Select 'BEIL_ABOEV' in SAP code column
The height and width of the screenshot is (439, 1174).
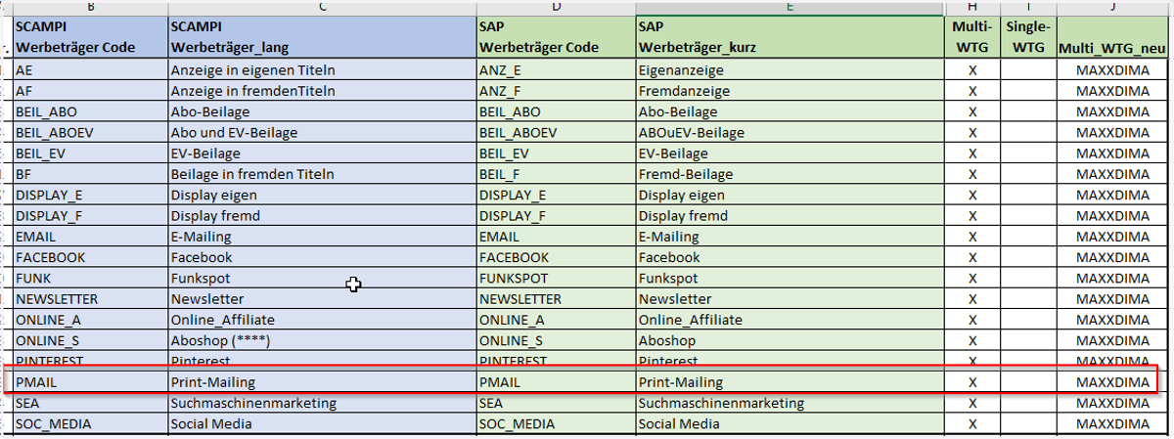[556, 132]
